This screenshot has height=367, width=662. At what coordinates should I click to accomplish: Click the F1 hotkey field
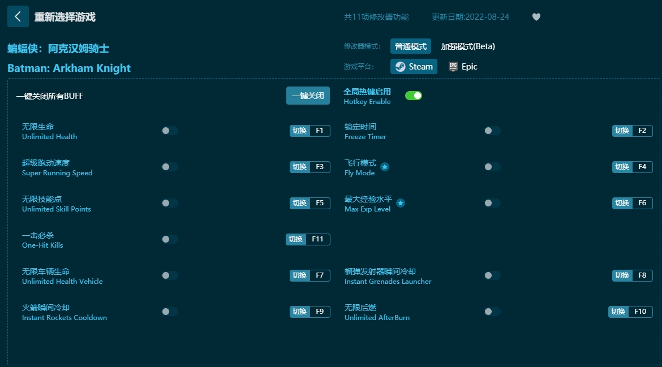click(320, 131)
